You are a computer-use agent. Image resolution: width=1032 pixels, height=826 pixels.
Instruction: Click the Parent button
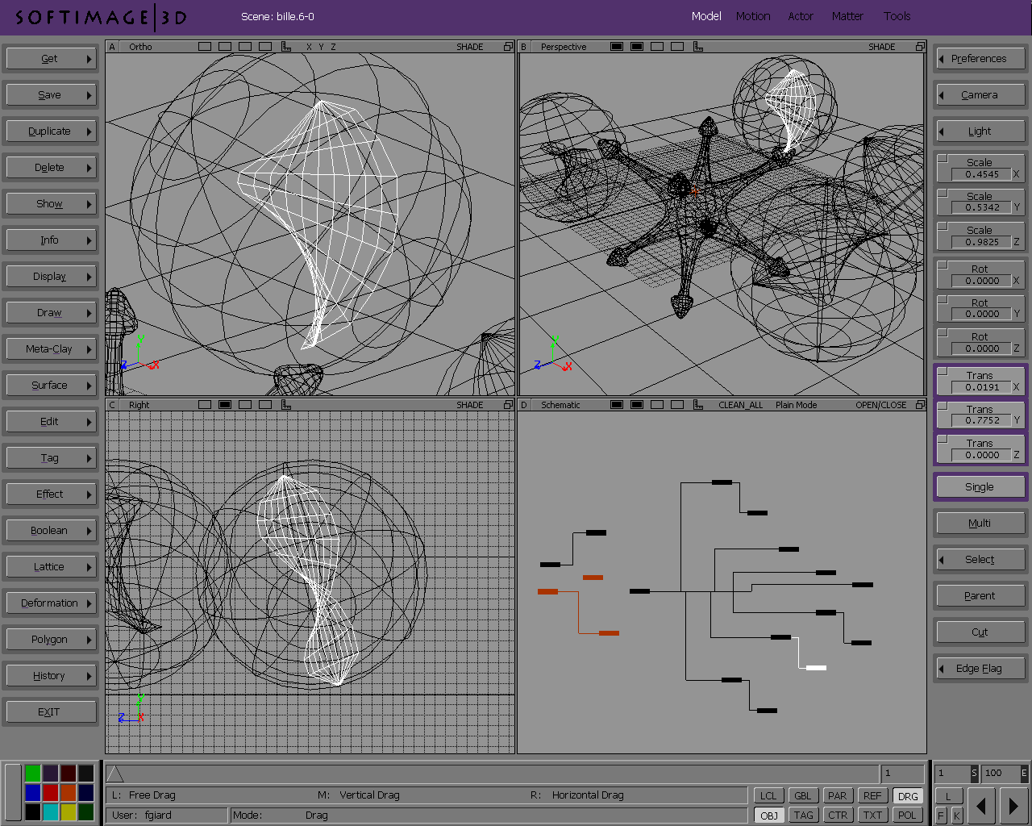[x=979, y=596]
